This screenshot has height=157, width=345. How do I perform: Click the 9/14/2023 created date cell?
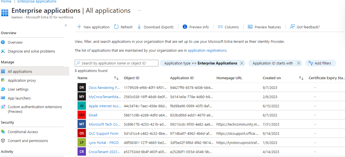click(x=270, y=133)
